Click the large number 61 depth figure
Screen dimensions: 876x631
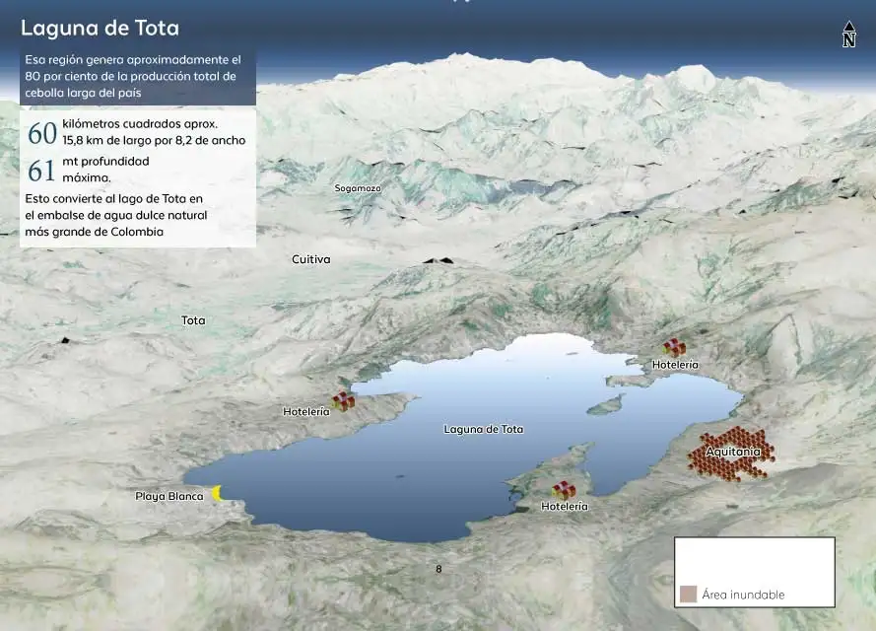coord(41,171)
